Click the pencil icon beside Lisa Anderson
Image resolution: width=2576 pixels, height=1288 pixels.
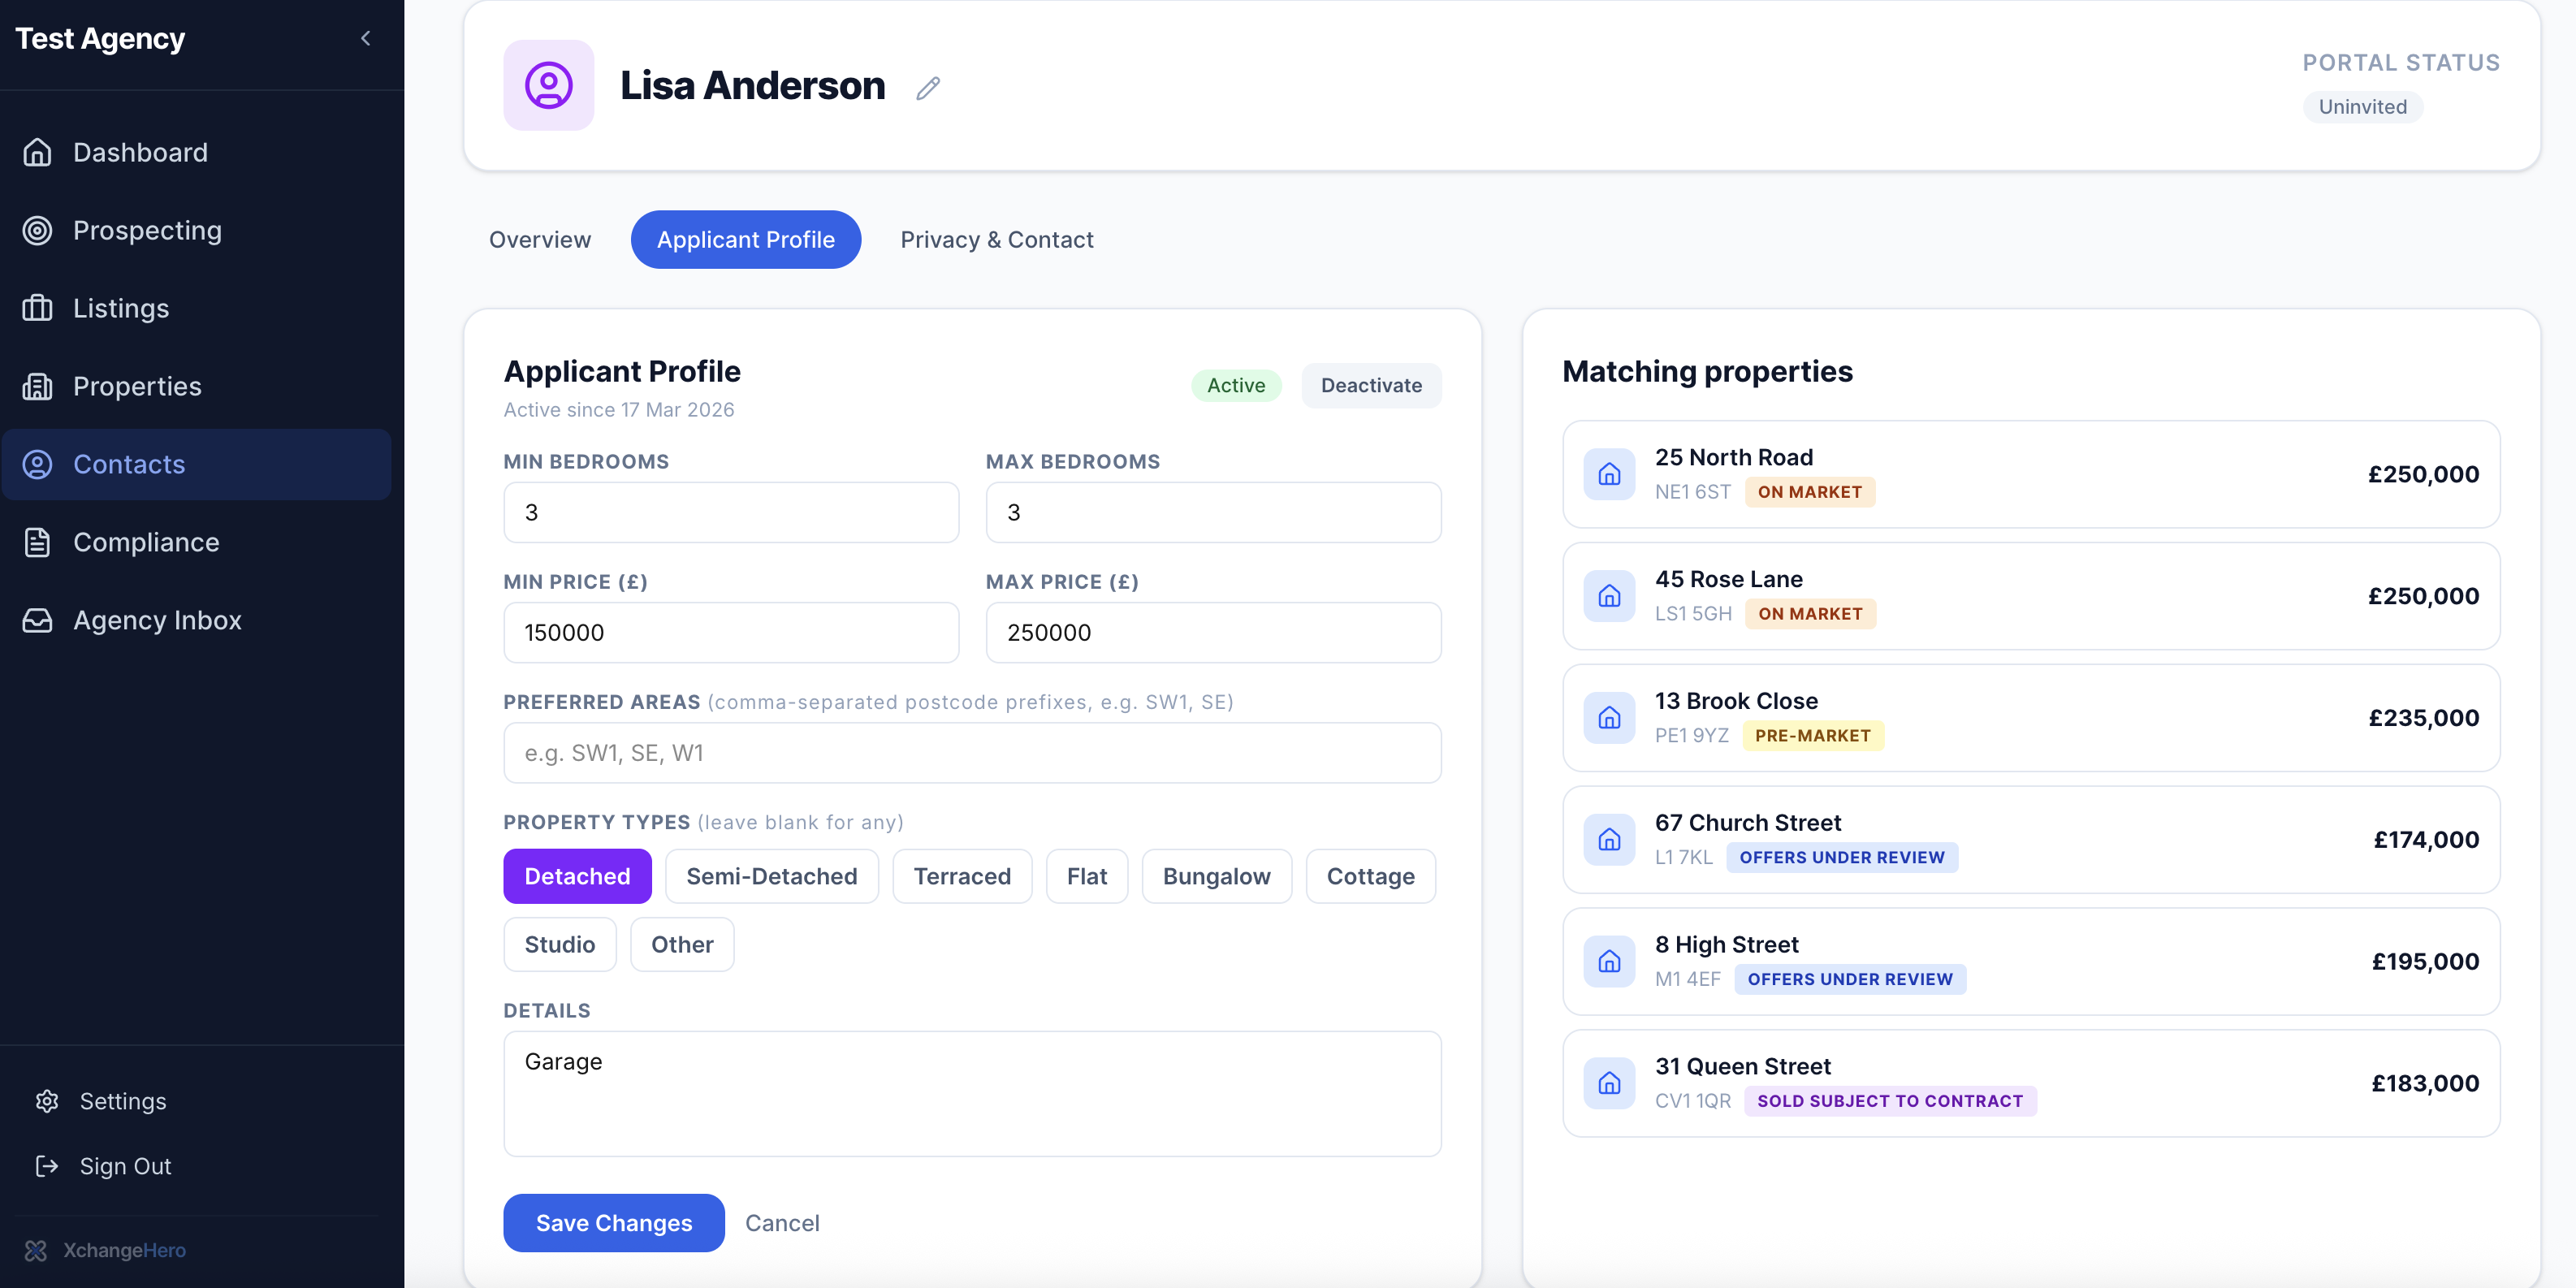pyautogui.click(x=928, y=87)
